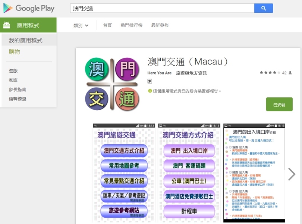
Task: Click the search input field
Action: point(162,8)
